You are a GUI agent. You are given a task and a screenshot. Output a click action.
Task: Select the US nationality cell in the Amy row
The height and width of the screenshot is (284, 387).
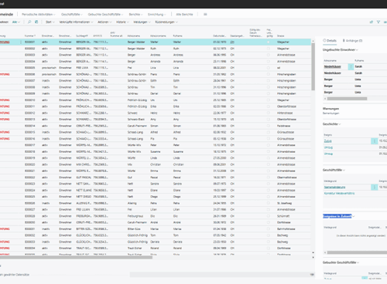click(x=232, y=120)
